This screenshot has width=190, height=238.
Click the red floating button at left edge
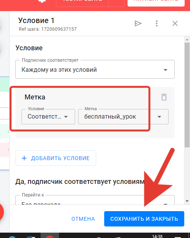(2, 212)
